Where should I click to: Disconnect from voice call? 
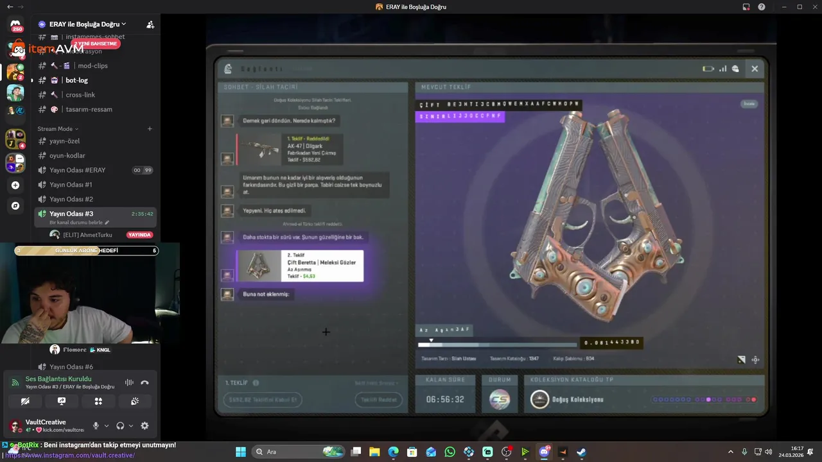144,382
